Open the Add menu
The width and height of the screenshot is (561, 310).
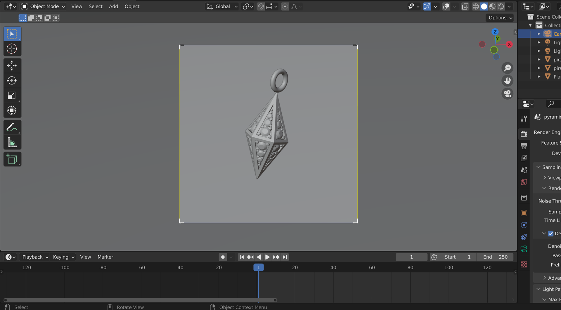pyautogui.click(x=113, y=6)
